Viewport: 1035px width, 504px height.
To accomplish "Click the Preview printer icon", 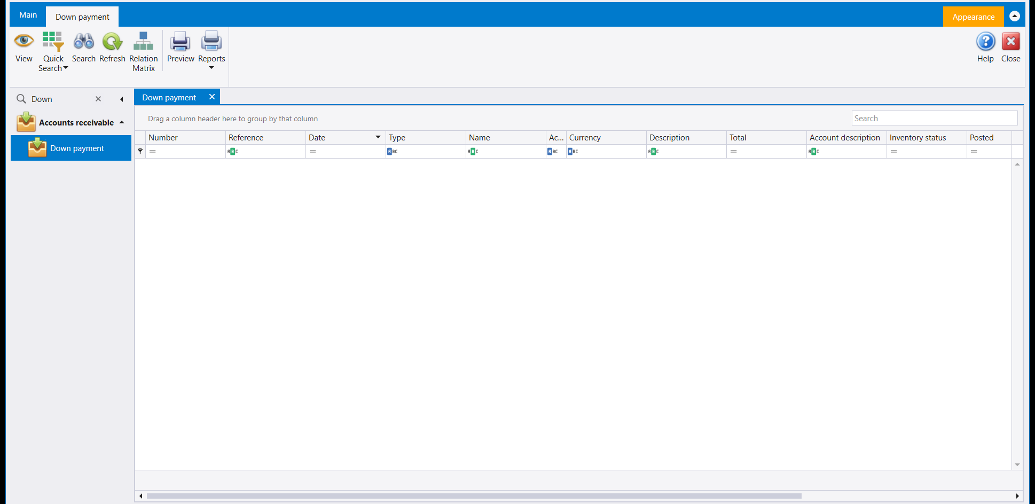I will click(180, 41).
